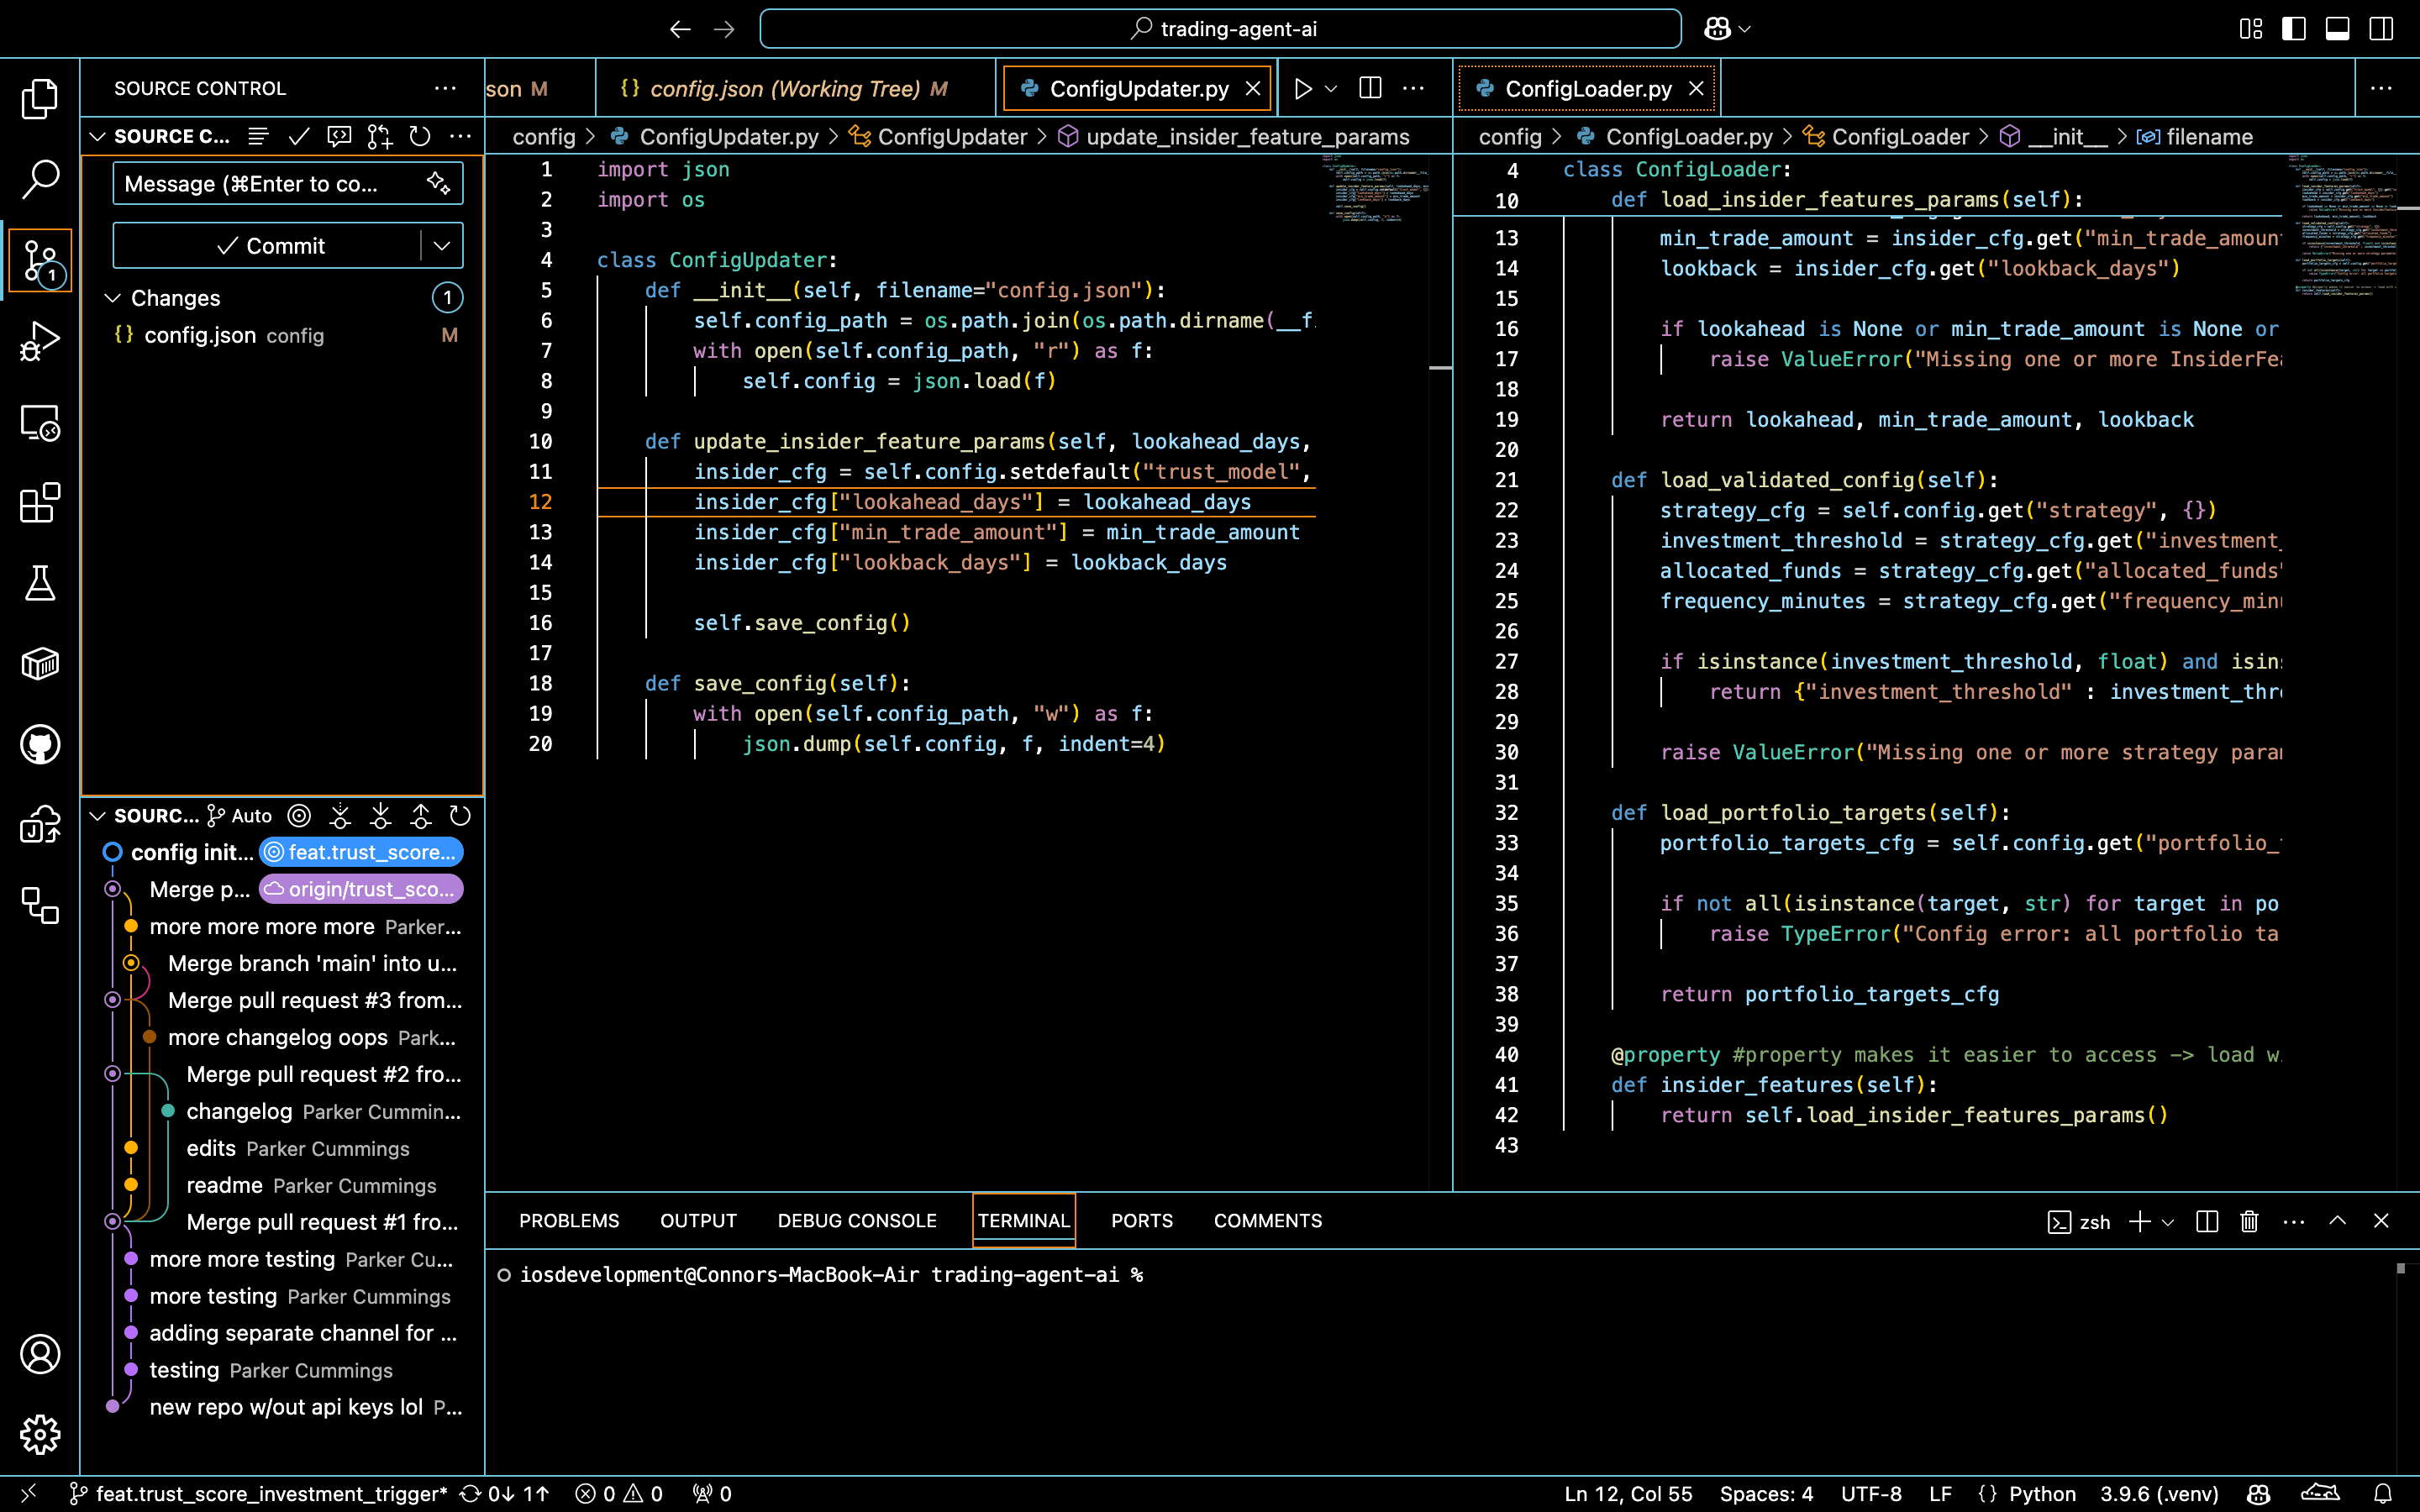Open the Commit button dropdown arrow
Screen dimensions: 2420x1512
[442, 245]
